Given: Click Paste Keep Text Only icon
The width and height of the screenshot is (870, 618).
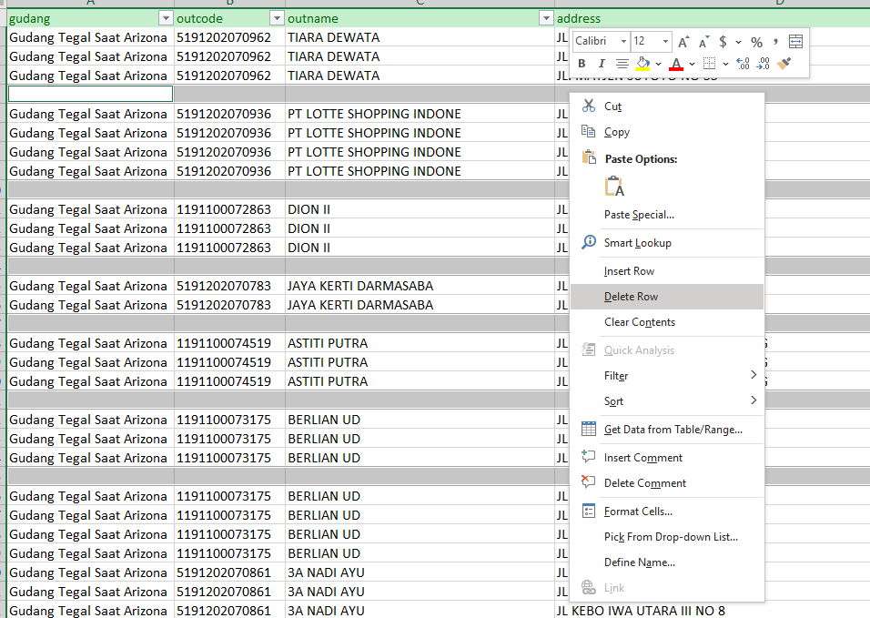Looking at the screenshot, I should (614, 187).
